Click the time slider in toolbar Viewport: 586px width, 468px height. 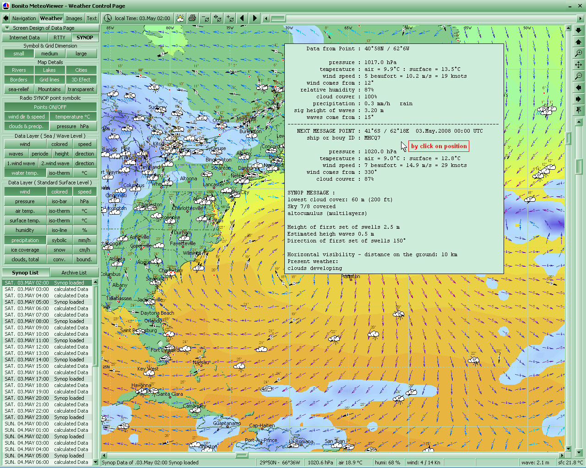277,18
